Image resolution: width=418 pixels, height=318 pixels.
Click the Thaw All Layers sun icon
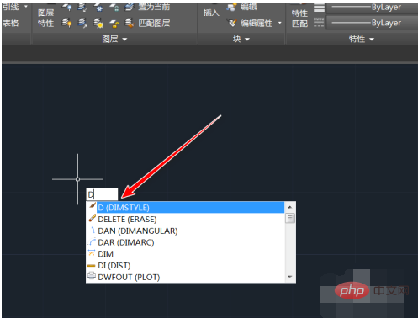tap(98, 23)
